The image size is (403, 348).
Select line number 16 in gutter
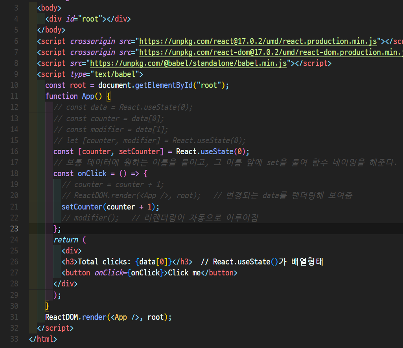(14, 151)
